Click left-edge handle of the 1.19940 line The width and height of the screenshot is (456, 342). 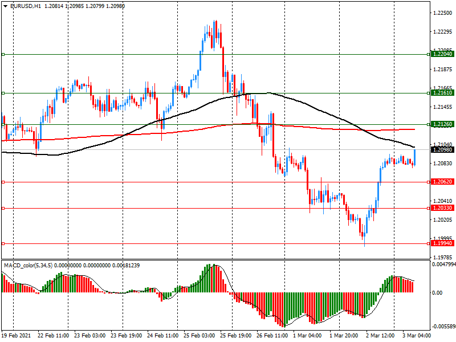(3, 243)
